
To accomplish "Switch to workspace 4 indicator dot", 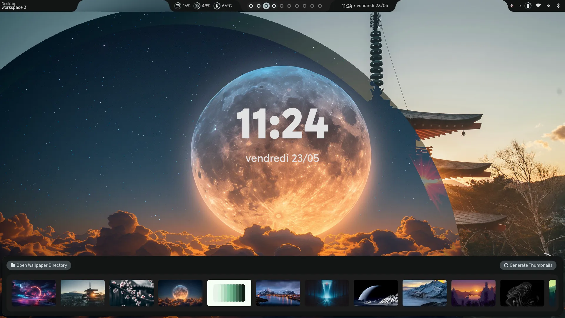I will tap(274, 6).
